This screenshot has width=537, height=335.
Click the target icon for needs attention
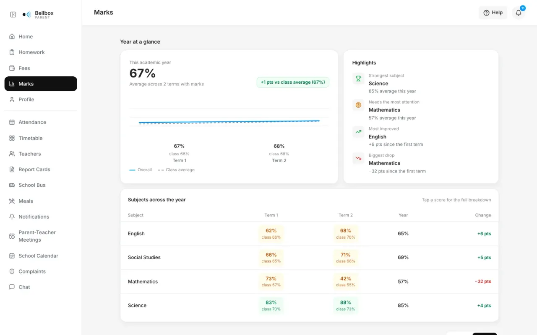[x=358, y=105]
